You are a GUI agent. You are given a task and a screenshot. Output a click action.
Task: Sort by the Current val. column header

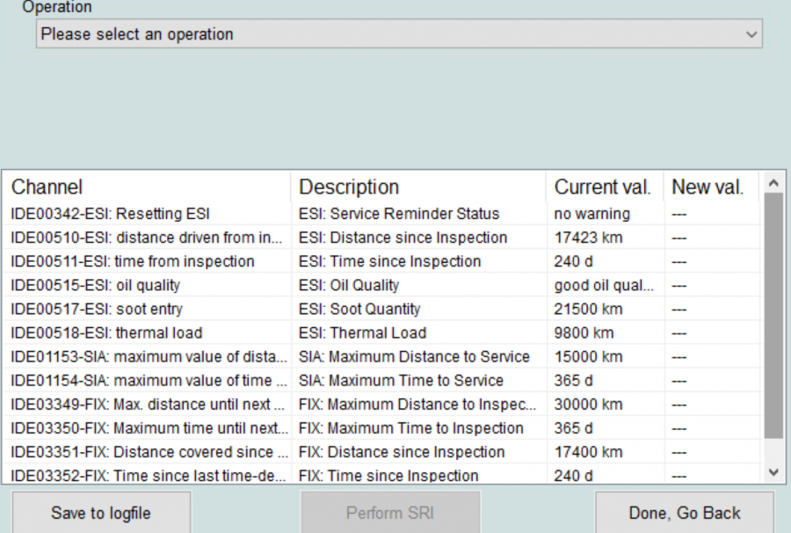point(603,187)
